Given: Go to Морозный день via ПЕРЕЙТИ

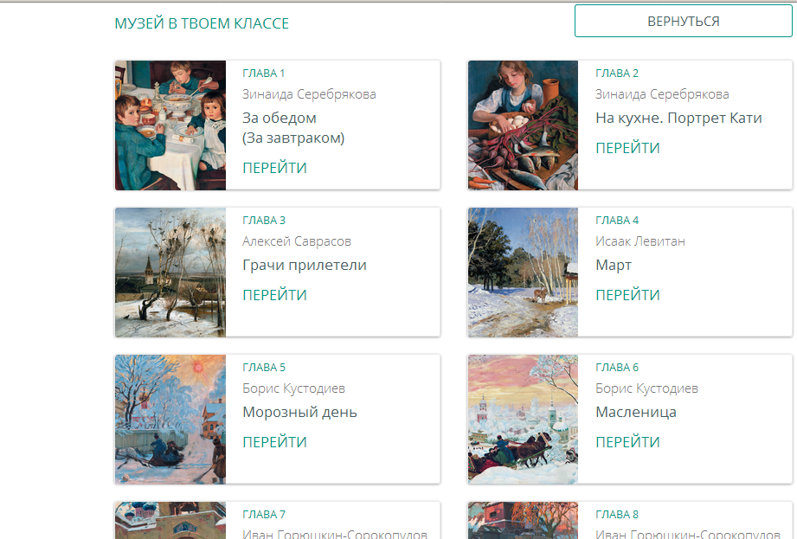Looking at the screenshot, I should click(x=274, y=442).
